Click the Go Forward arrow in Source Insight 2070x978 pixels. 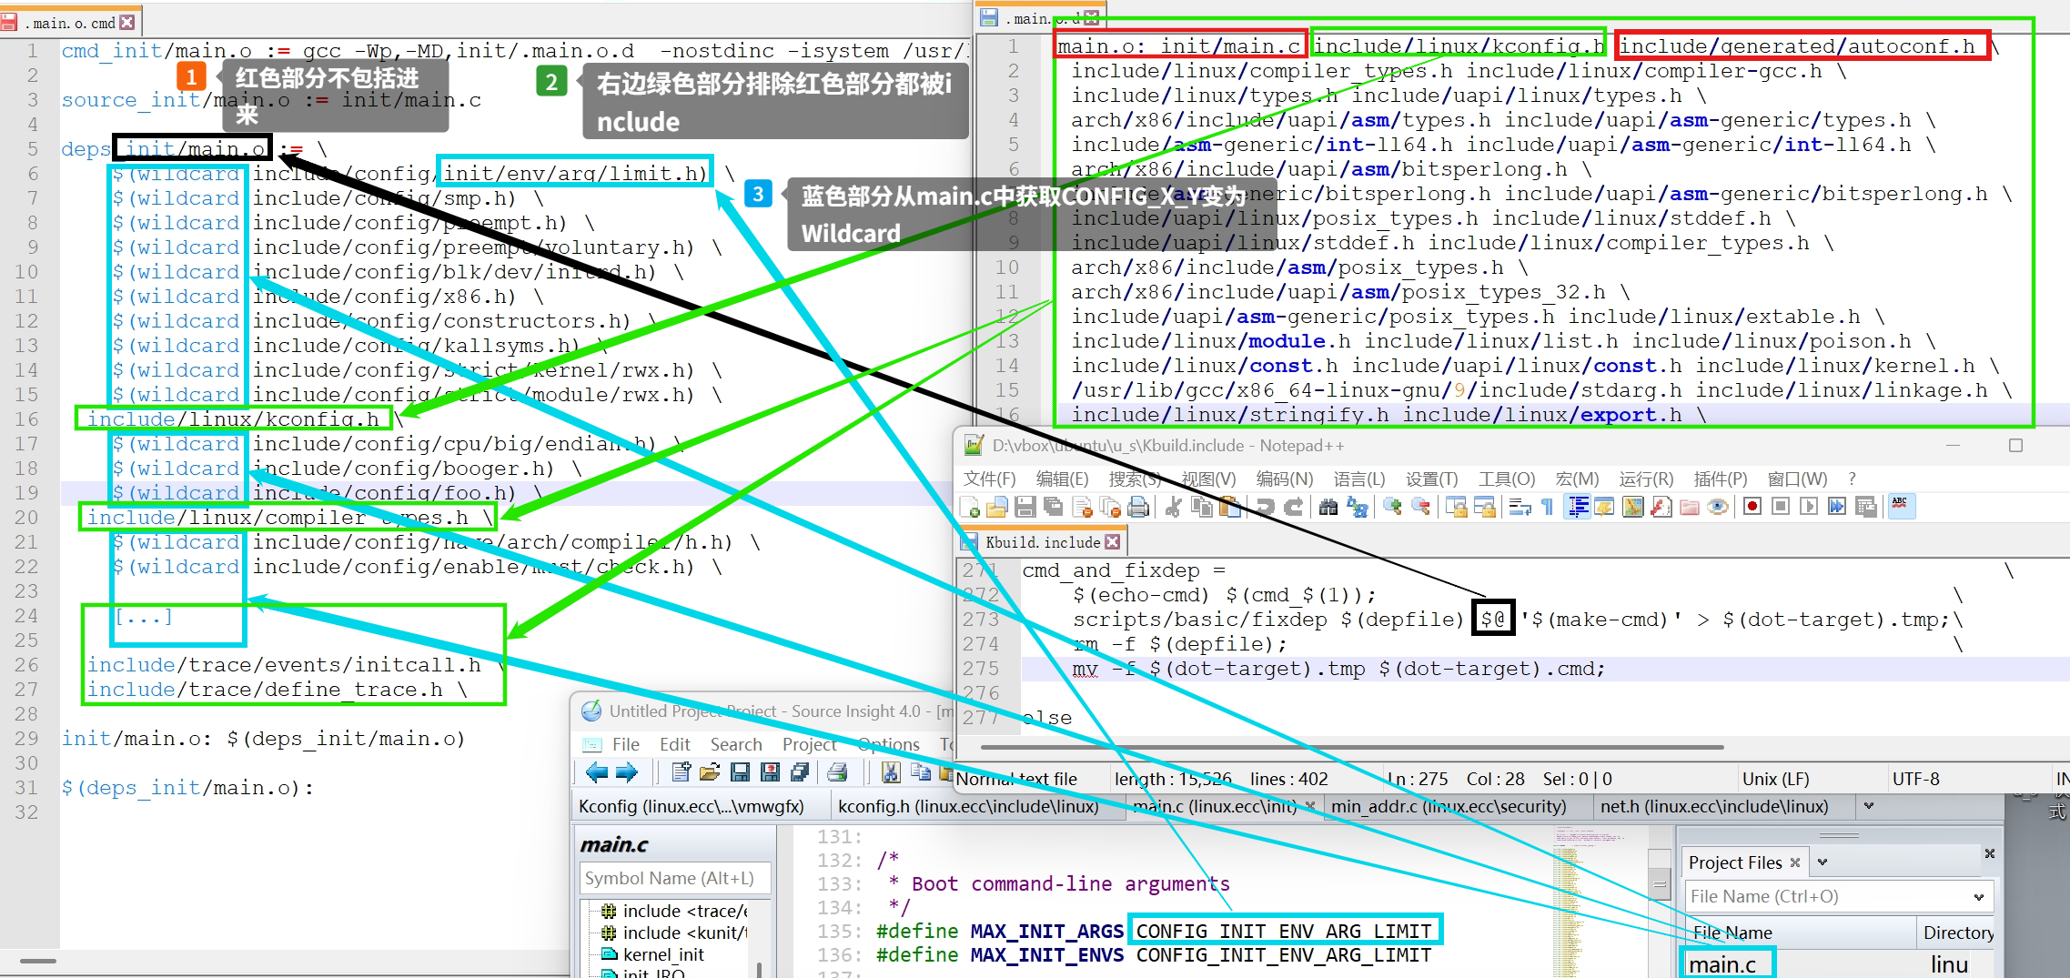[627, 772]
